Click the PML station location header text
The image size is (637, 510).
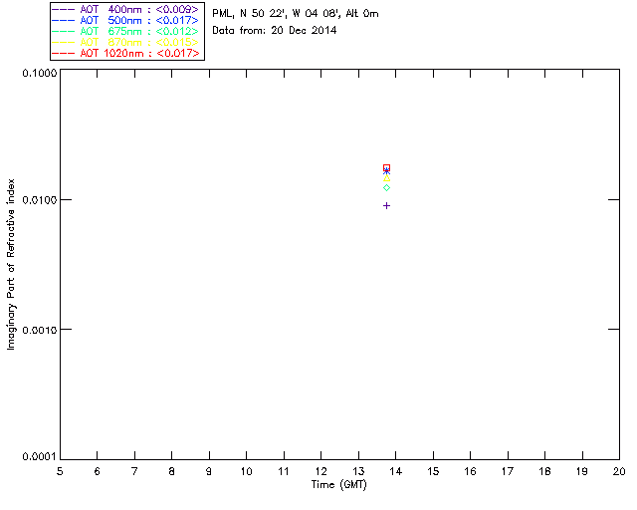pos(296,13)
